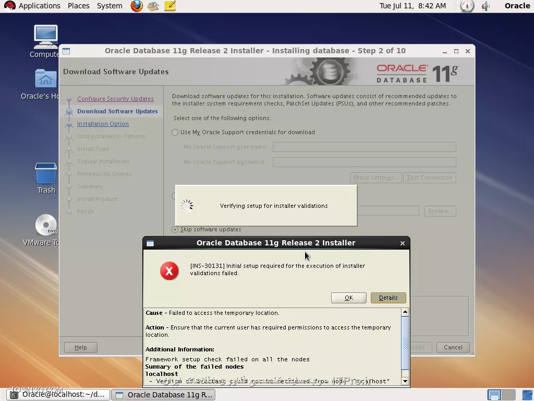
Task: Click the installer Help button
Action: click(81, 347)
